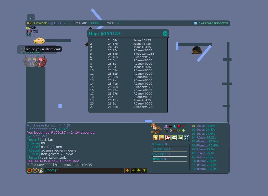Image resolution: width=268 pixels, height=196 pixels.
Task: Click the [Jesus] name in 'kaçtı lan' message
Action: (33, 140)
